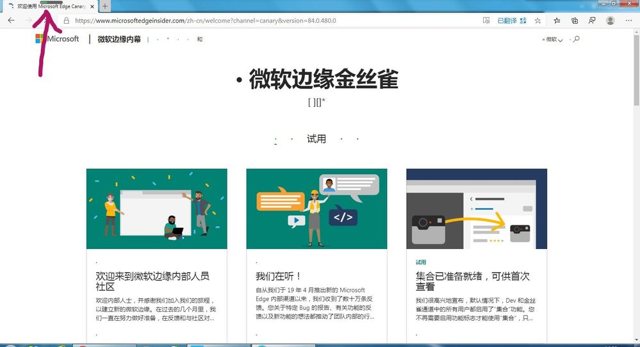Click the page vertical scrollbar thumb
The width and height of the screenshot is (640, 347).
pyautogui.click(x=636, y=69)
